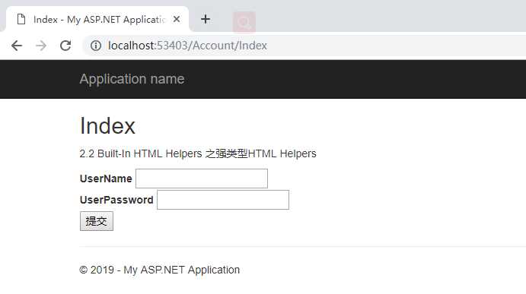Click the Index page heading
The image size is (526, 294).
(x=107, y=126)
